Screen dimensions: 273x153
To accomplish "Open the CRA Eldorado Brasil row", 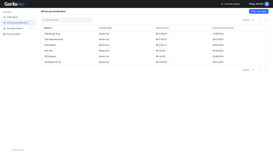I will (155, 39).
